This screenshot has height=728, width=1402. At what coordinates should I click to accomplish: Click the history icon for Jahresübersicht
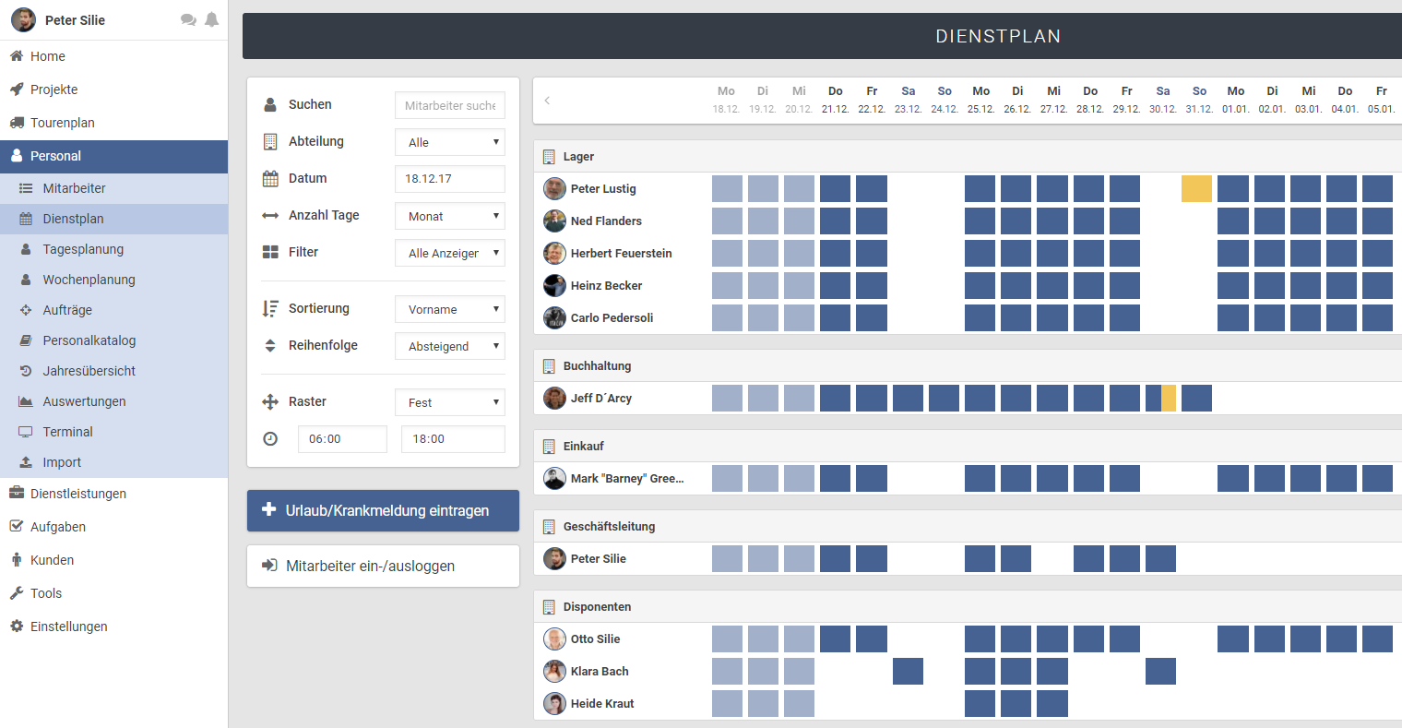tap(26, 371)
